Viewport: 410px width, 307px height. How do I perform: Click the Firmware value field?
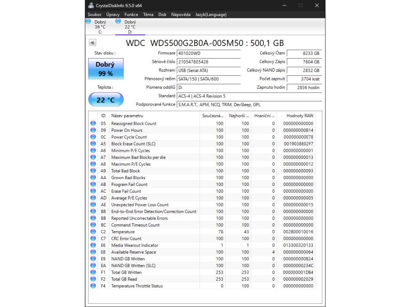[x=208, y=53]
